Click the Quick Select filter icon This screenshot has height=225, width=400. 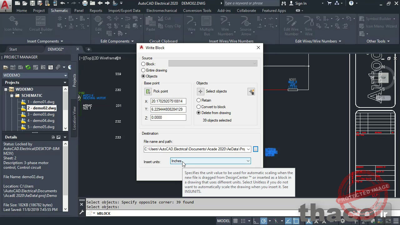coord(251,91)
